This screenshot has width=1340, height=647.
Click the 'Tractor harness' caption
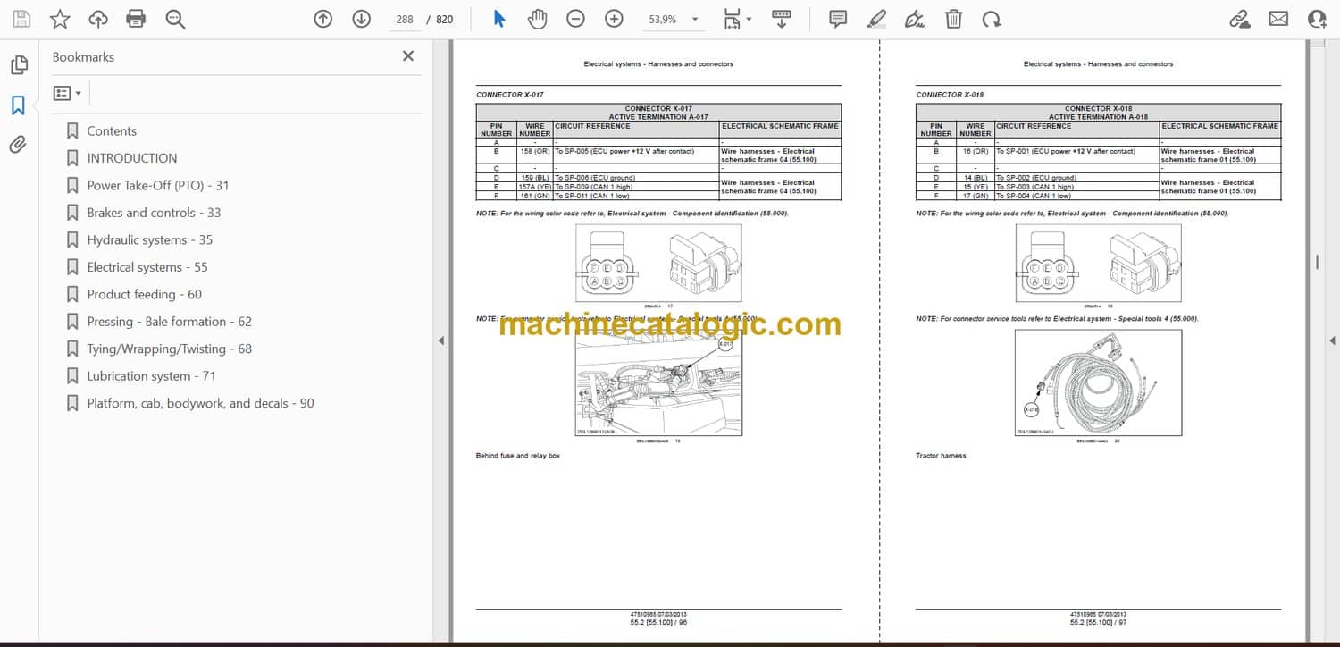(x=941, y=456)
